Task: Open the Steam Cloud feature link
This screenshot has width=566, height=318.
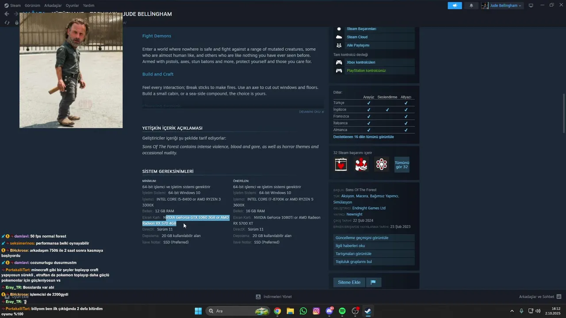Action: pyautogui.click(x=357, y=37)
